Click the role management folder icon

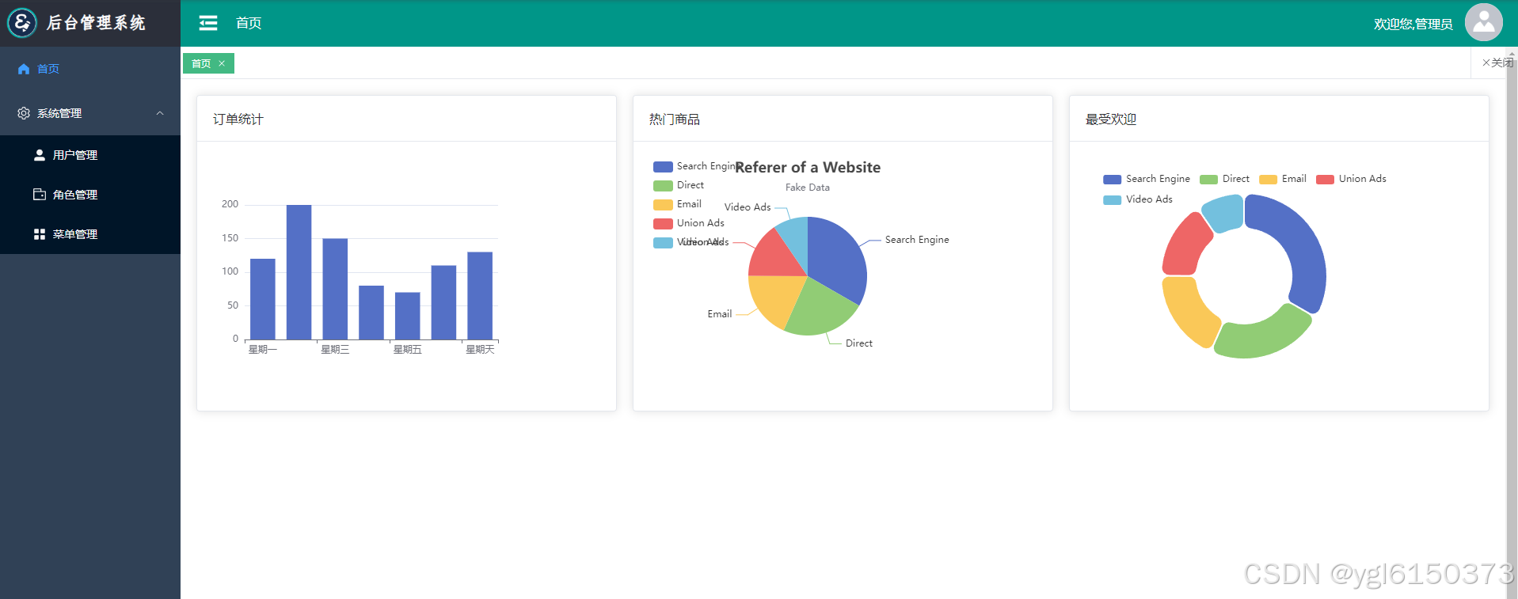[40, 195]
